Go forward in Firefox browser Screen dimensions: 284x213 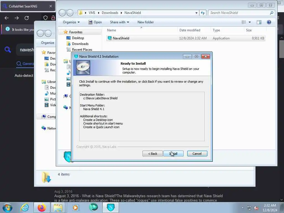click(16, 18)
